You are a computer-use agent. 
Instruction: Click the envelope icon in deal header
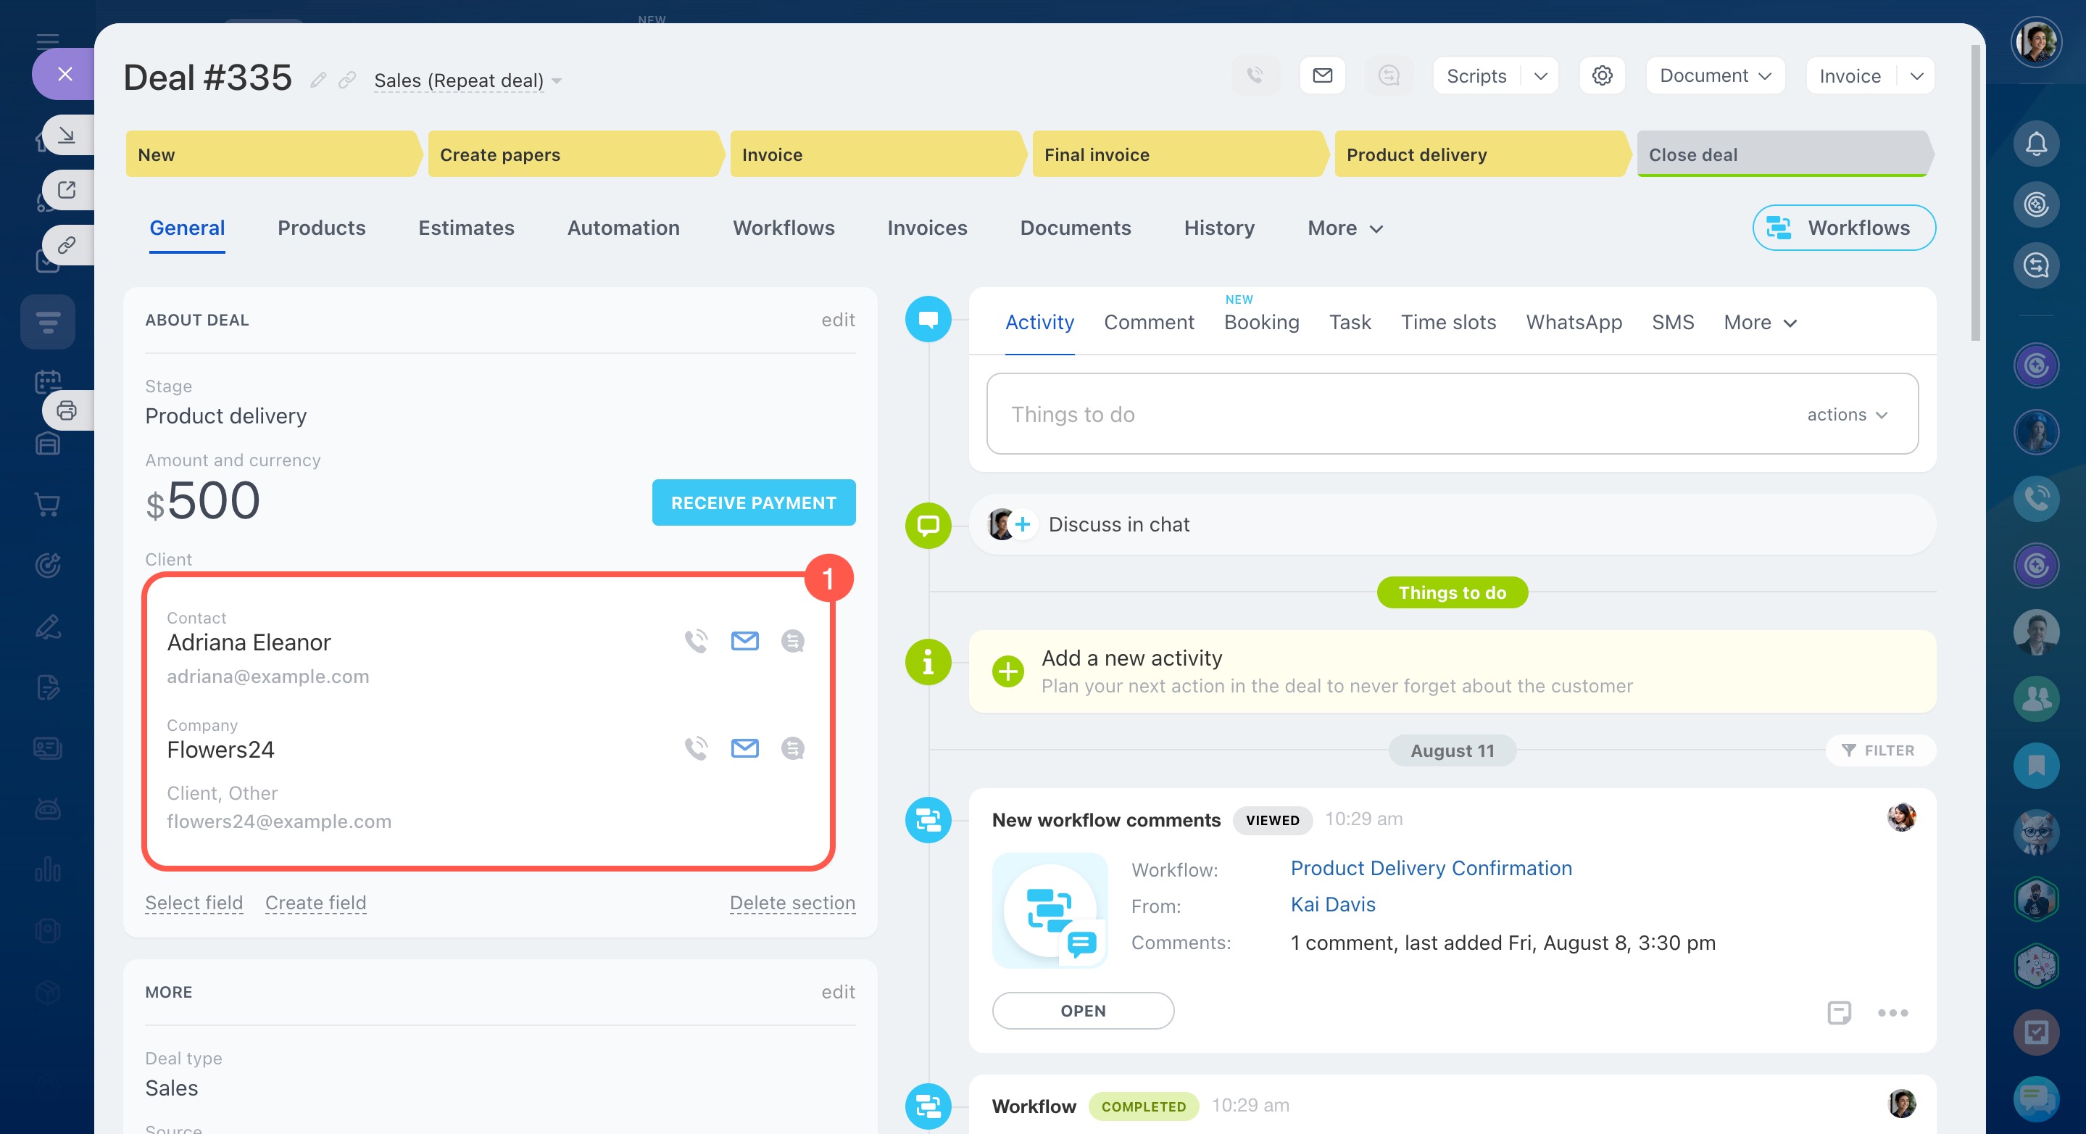tap(1322, 75)
